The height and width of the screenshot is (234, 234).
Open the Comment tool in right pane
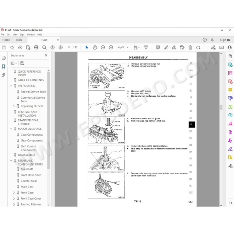click(230, 90)
